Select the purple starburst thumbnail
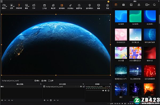The width and height of the screenshot is (160, 105). click(x=135, y=89)
